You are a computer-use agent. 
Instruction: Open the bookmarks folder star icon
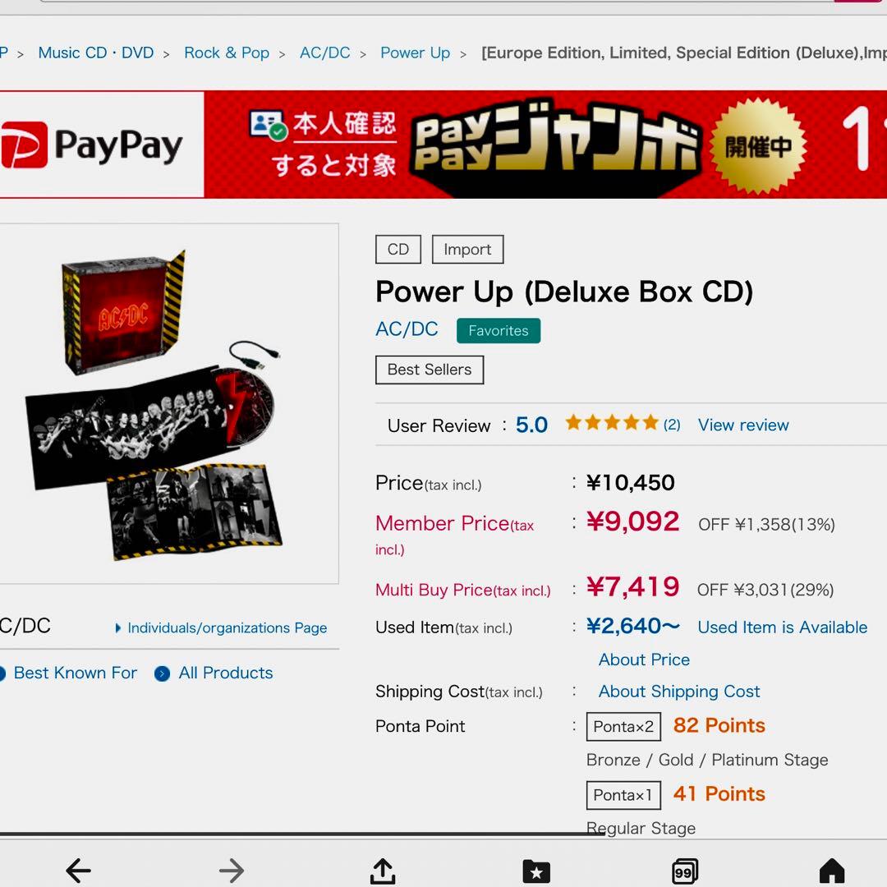(535, 871)
